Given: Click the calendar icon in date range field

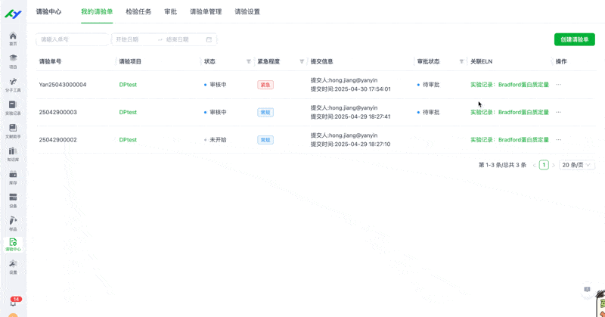Looking at the screenshot, I should pos(209,39).
